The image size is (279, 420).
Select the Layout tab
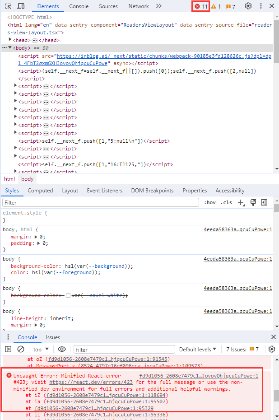tap(70, 191)
